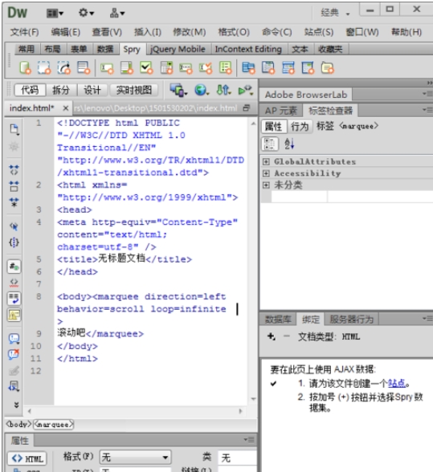Click the plus button in Bindings panel

(x=272, y=336)
